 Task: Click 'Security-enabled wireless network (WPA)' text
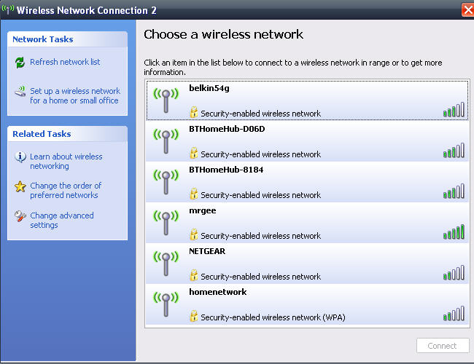[273, 317]
